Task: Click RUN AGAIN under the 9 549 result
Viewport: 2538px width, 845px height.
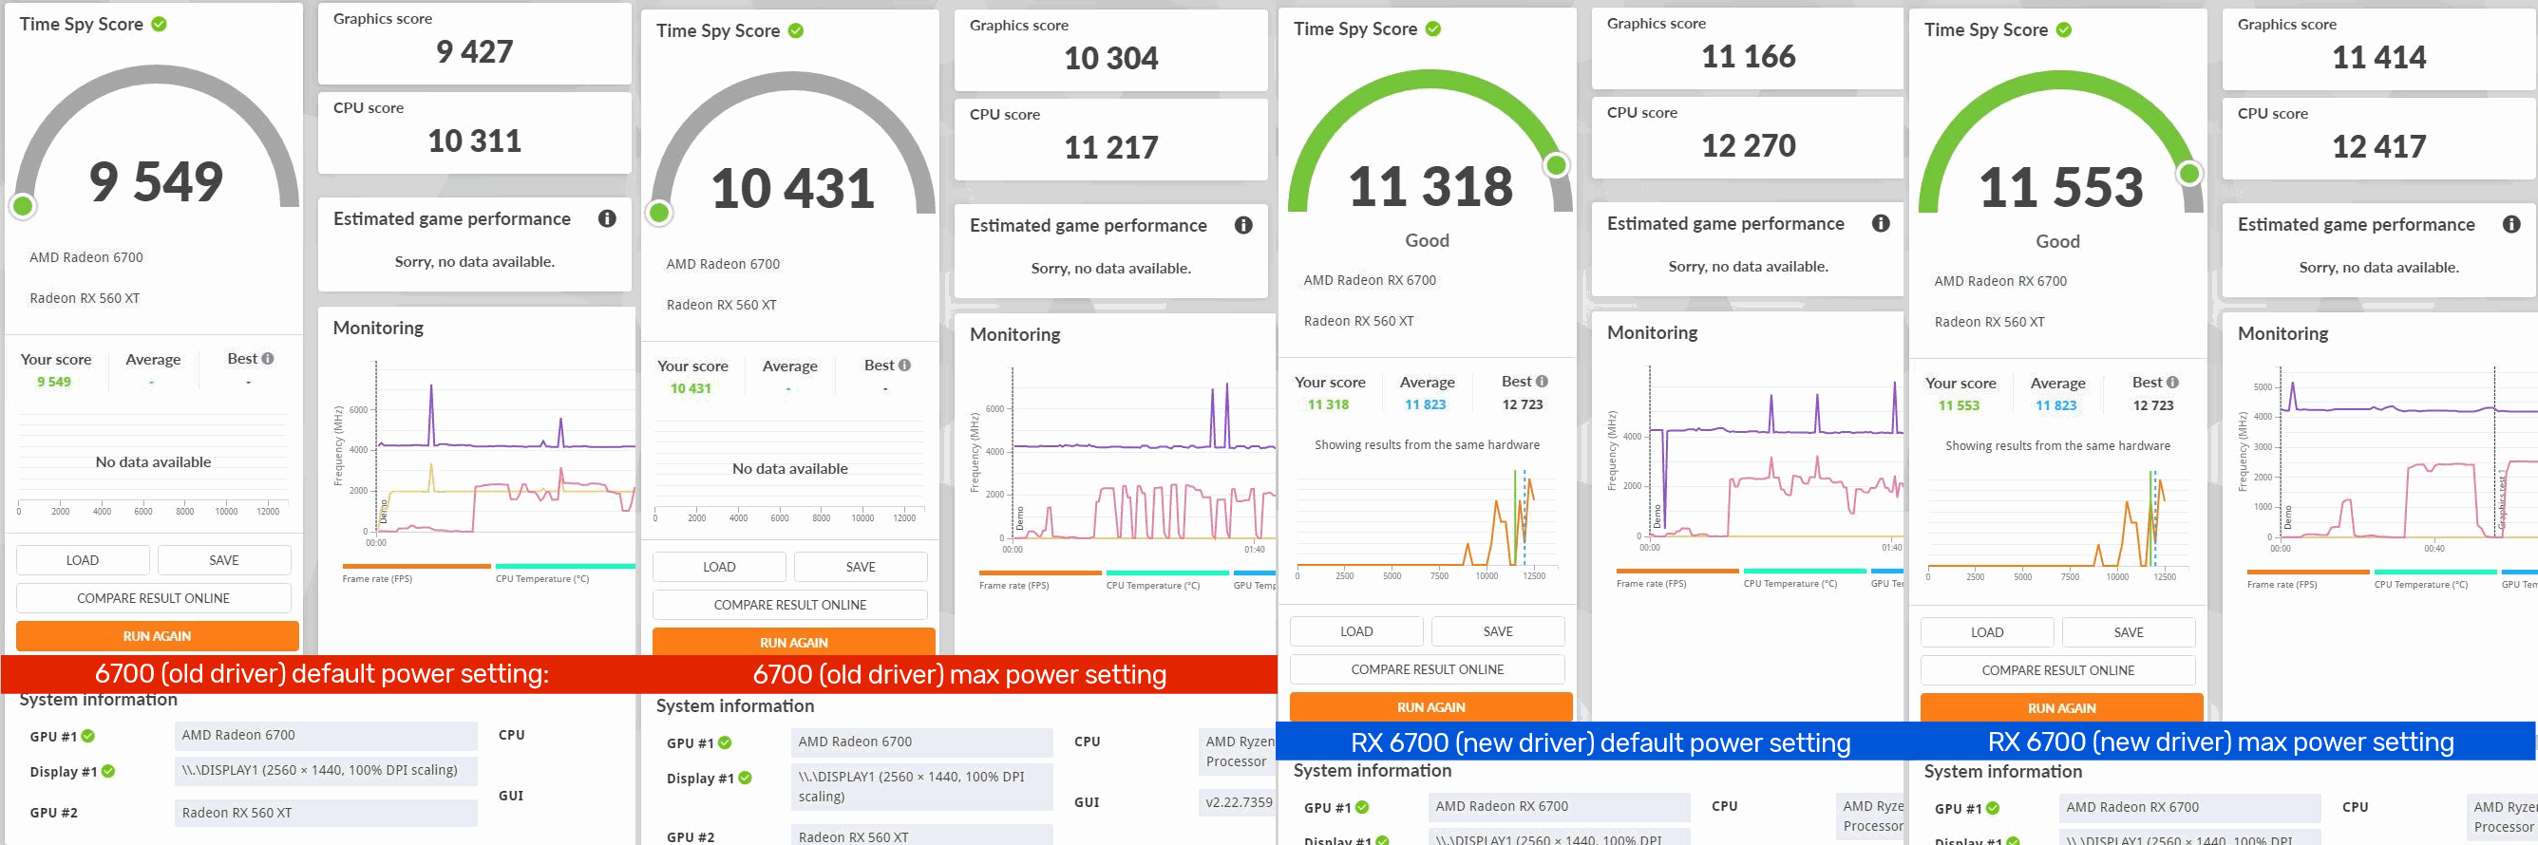Action: pos(158,636)
